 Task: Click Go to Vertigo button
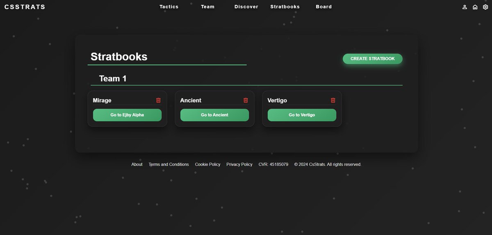pyautogui.click(x=302, y=115)
